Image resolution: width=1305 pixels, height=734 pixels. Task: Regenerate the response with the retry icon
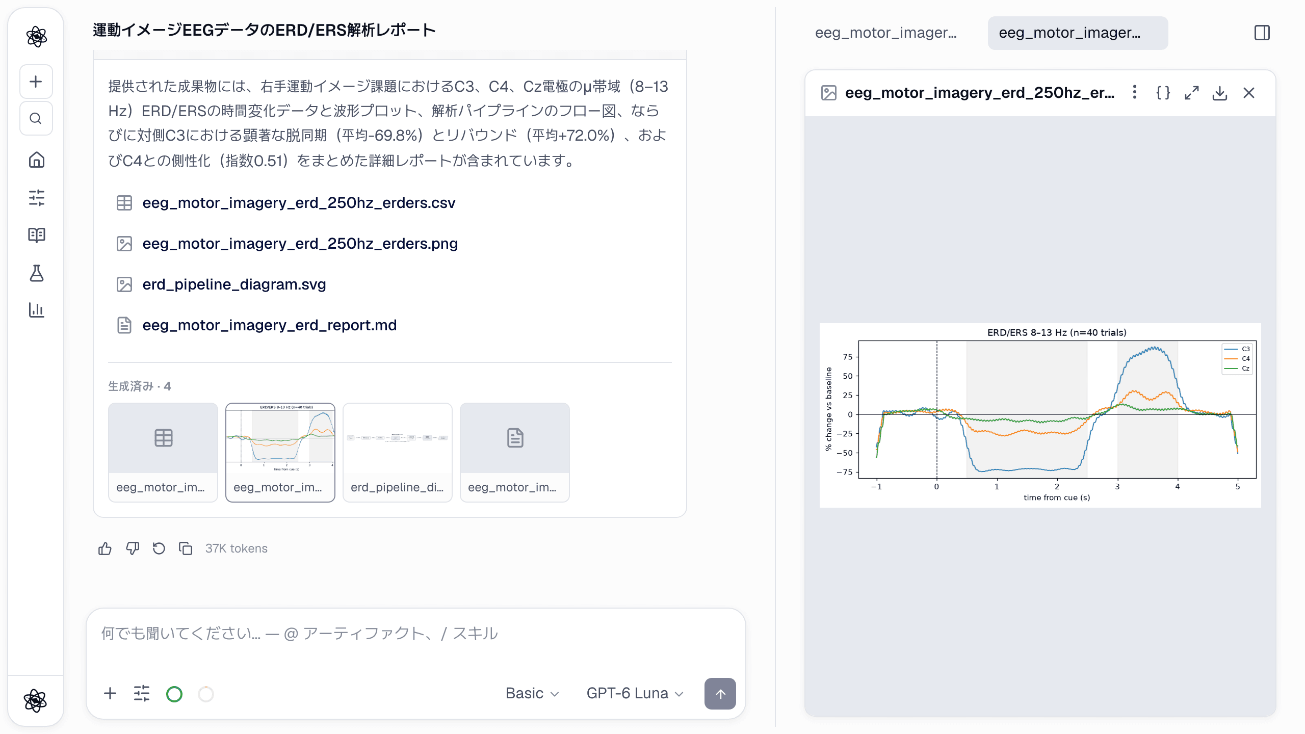pos(159,548)
